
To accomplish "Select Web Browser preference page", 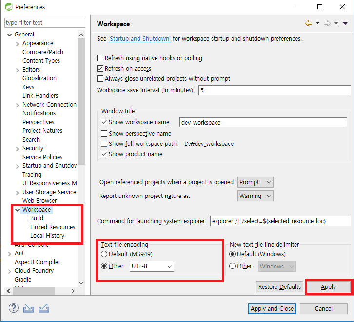I will pos(39,200).
